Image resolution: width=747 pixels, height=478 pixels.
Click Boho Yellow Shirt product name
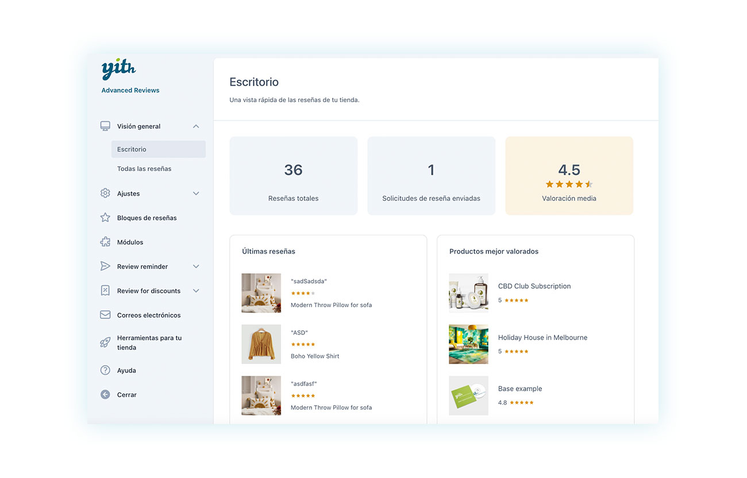[315, 356]
